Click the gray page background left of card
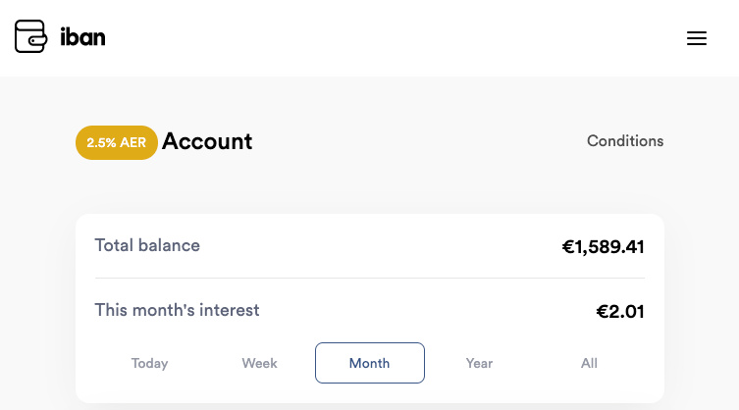This screenshot has width=739, height=410. (37, 294)
